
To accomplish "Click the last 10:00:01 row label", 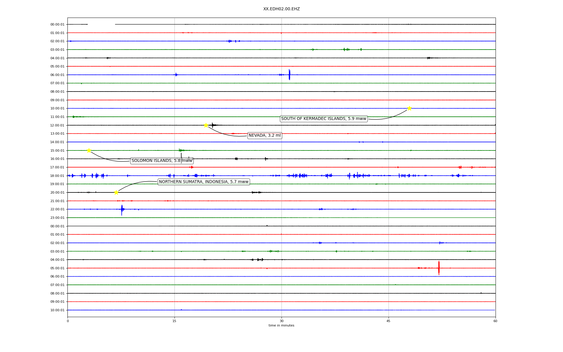I will 57,310.
